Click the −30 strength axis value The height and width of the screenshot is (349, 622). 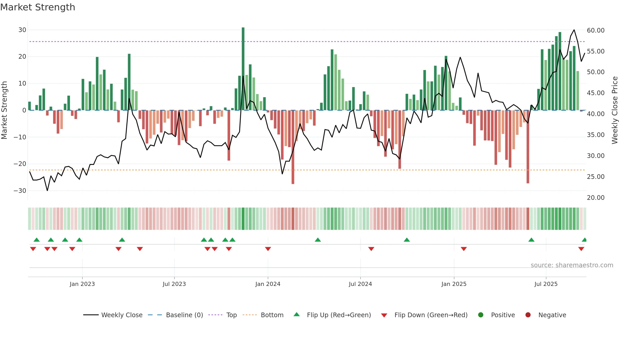[x=20, y=191]
